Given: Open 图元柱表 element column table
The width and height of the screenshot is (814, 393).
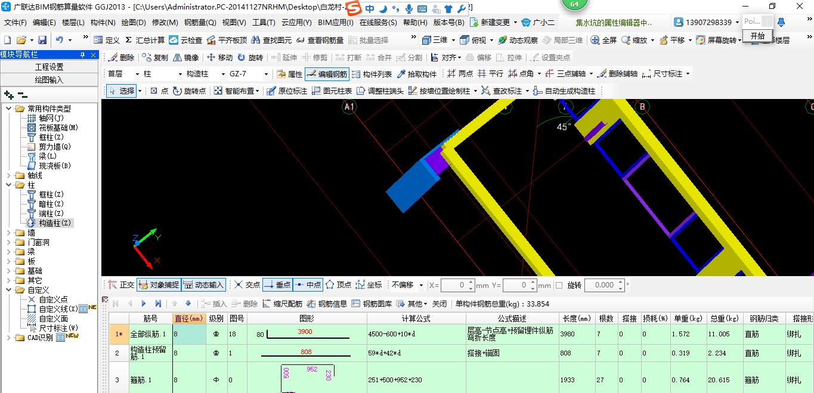Looking at the screenshot, I should click(332, 91).
